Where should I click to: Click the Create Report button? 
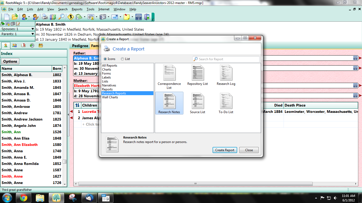[x=225, y=150]
